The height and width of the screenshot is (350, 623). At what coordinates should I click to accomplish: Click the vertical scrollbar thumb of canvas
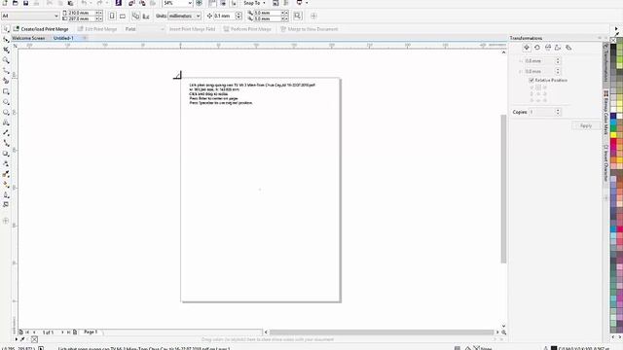click(x=503, y=189)
